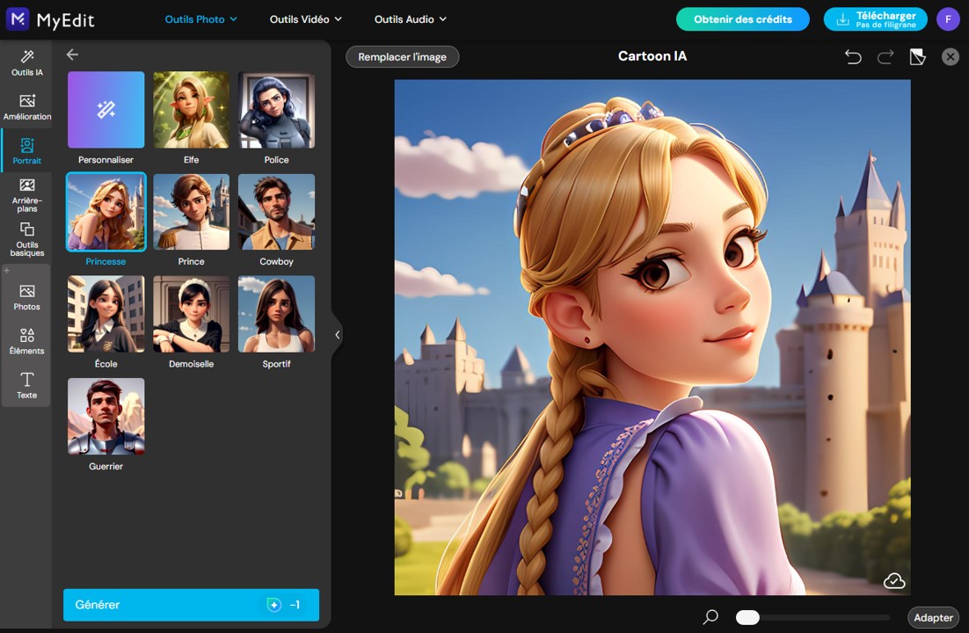
Task: Select the Portrait sidebar section
Action: pos(26,151)
